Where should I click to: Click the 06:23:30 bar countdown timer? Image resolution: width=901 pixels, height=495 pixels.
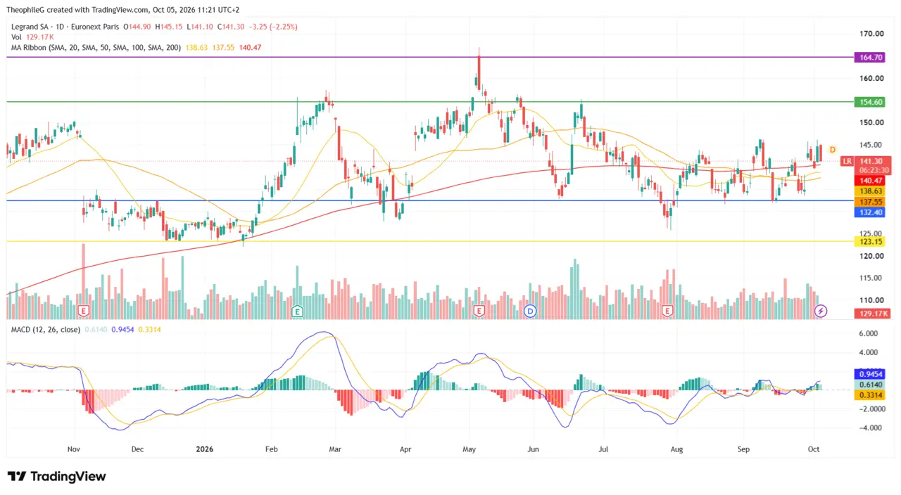click(872, 170)
